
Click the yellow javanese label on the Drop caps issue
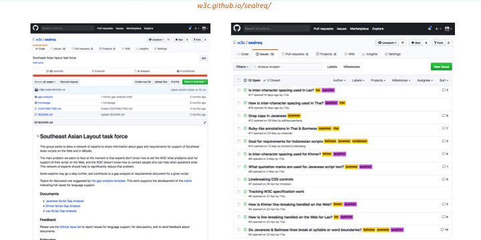pyautogui.click(x=294, y=116)
